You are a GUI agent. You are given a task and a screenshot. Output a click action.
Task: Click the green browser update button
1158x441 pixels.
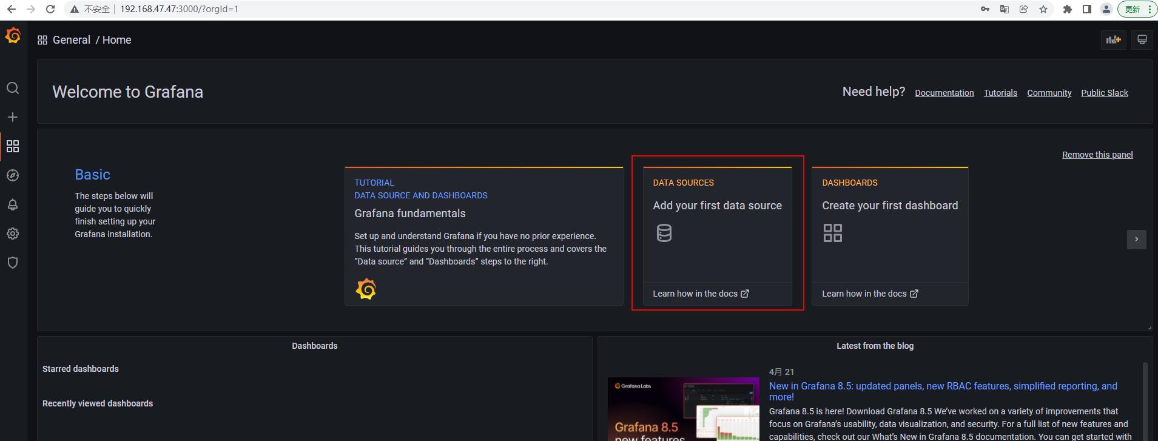coord(1136,9)
